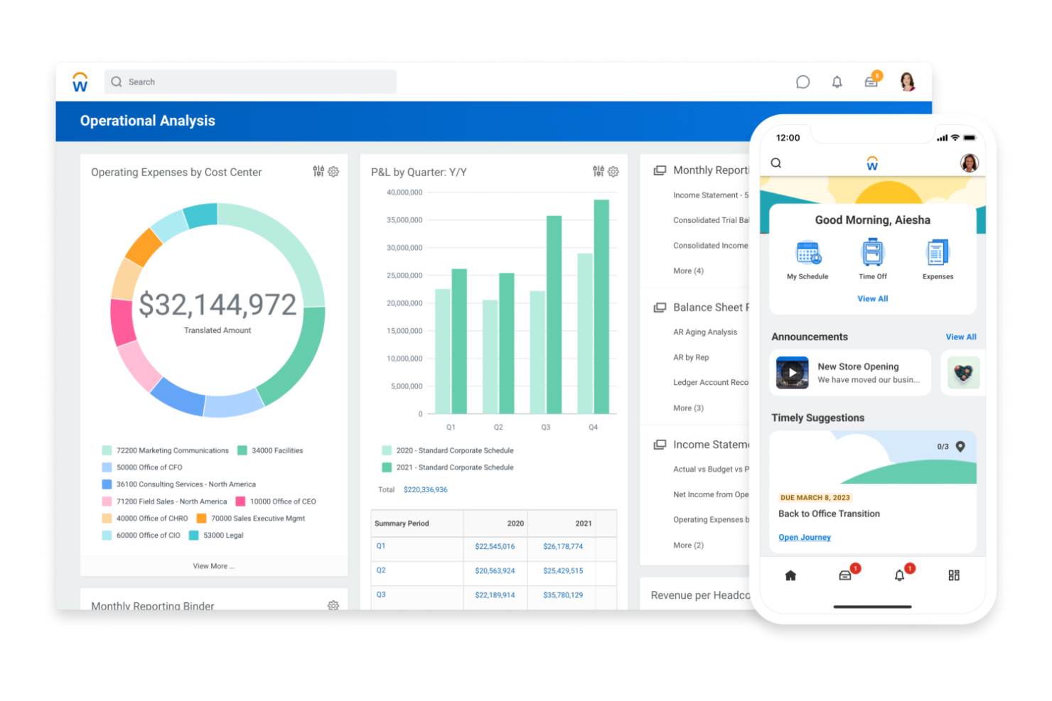Image resolution: width=1052 pixels, height=701 pixels.
Task: Open settings gear on Operating Expenses card
Action: [x=333, y=171]
